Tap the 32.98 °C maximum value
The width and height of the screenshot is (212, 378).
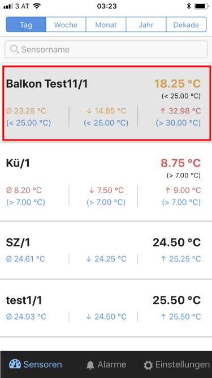coord(180,111)
